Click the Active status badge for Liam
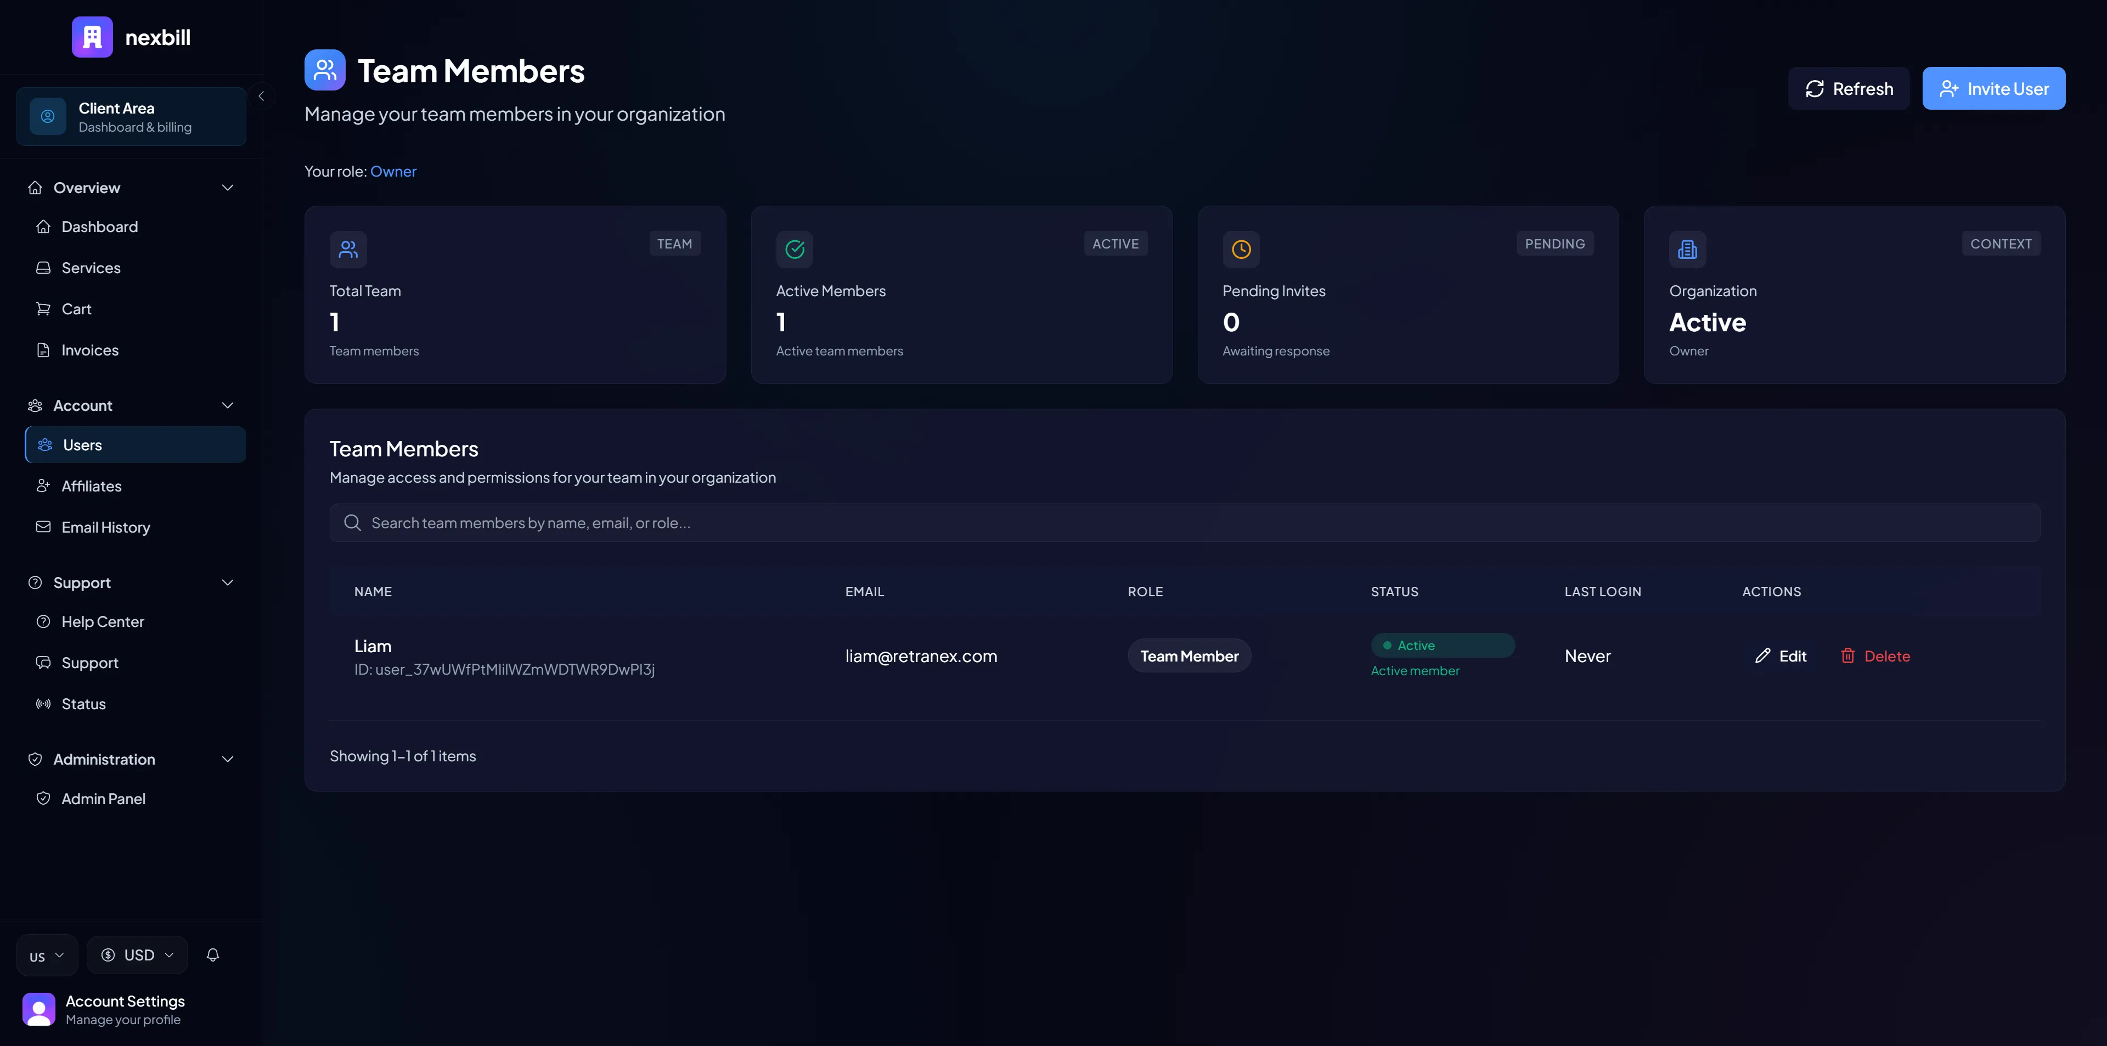The width and height of the screenshot is (2107, 1046). tap(1443, 644)
